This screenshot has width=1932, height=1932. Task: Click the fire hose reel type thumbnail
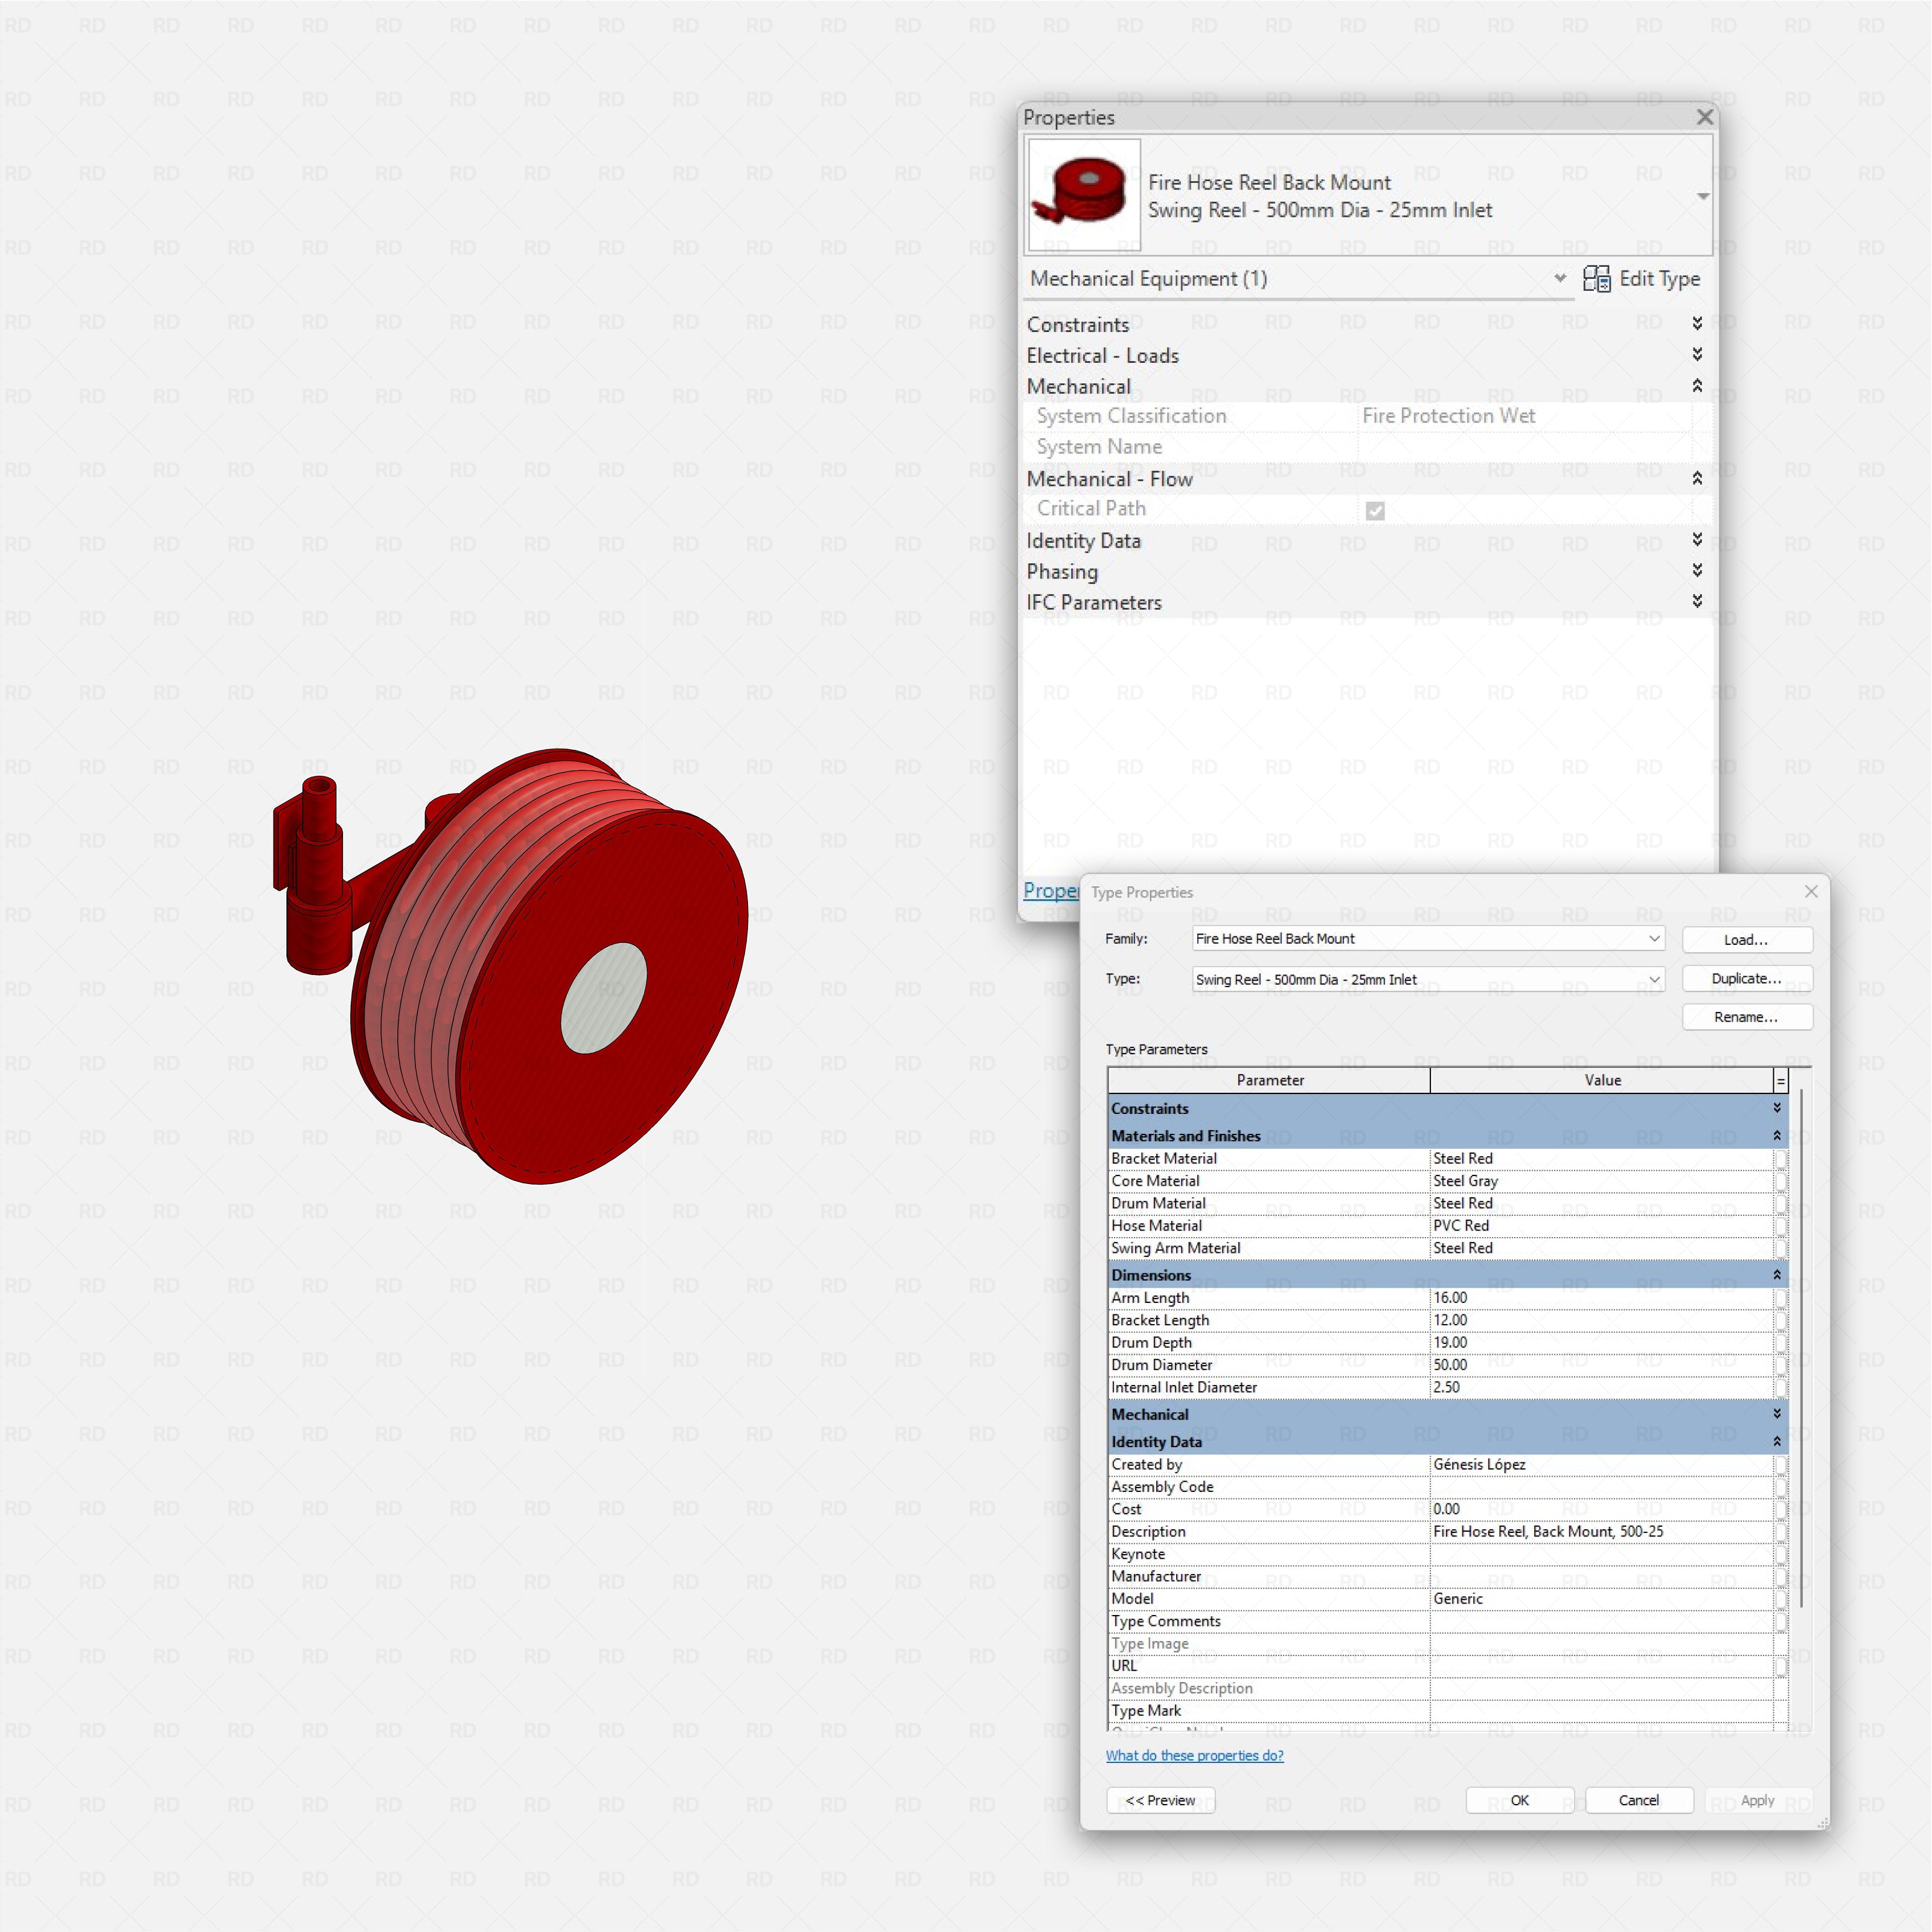(1084, 194)
